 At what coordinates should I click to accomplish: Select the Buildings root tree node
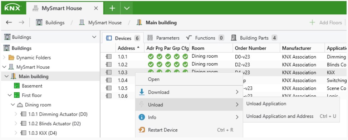[18, 48]
